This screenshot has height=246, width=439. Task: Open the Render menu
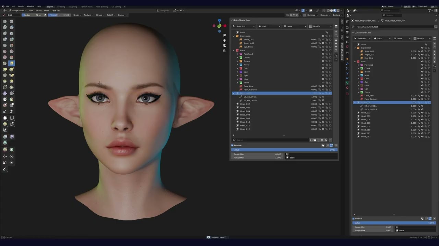[21, 6]
